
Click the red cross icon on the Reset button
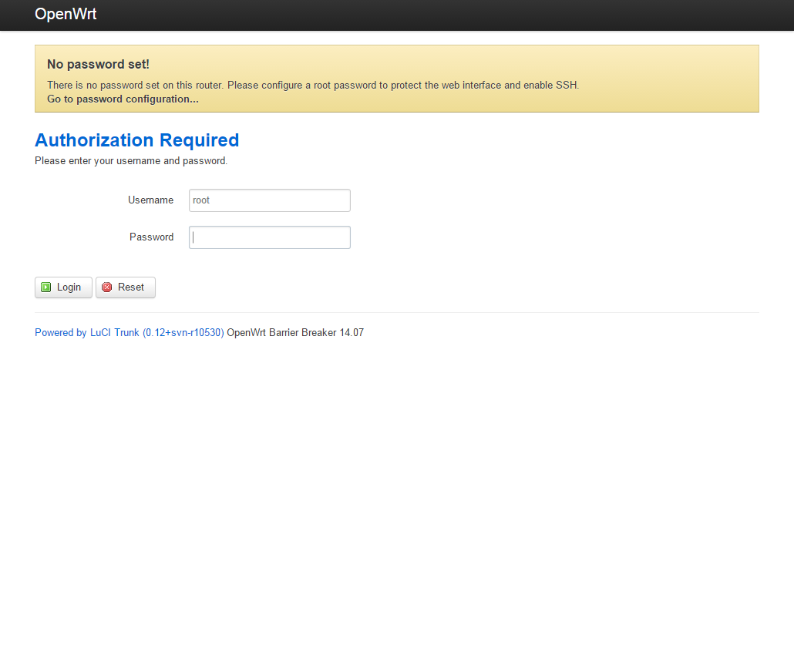pos(107,287)
